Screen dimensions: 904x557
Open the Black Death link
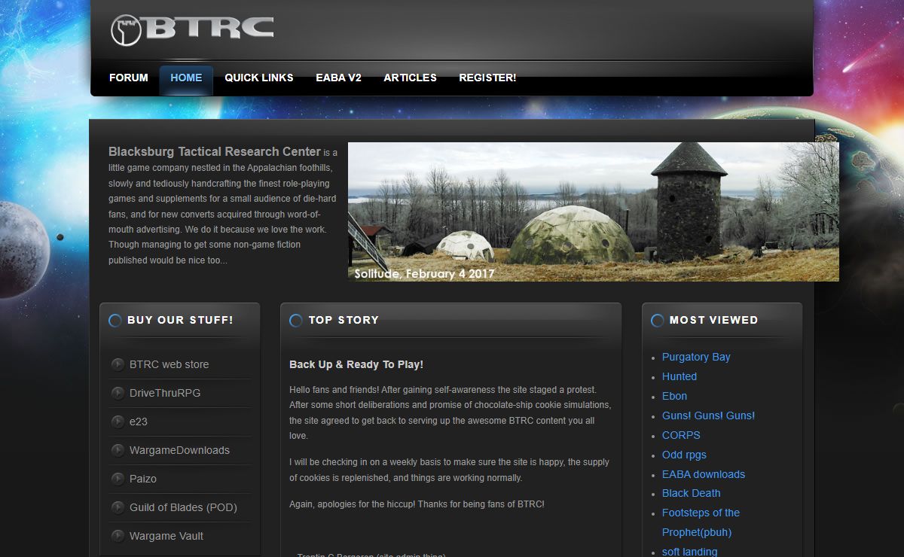(x=691, y=493)
